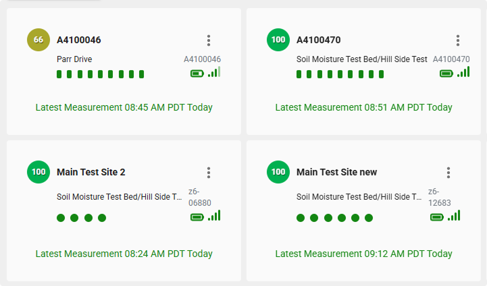Open the A4100470 card options menu

click(x=458, y=40)
